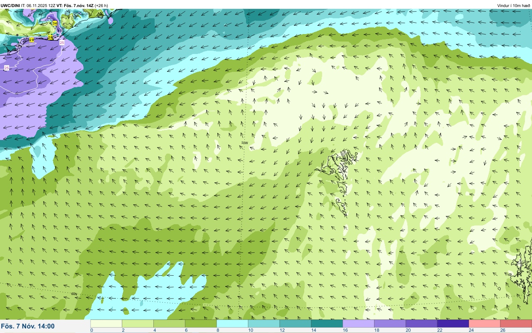Click the yellow gust label 29

point(32,40)
